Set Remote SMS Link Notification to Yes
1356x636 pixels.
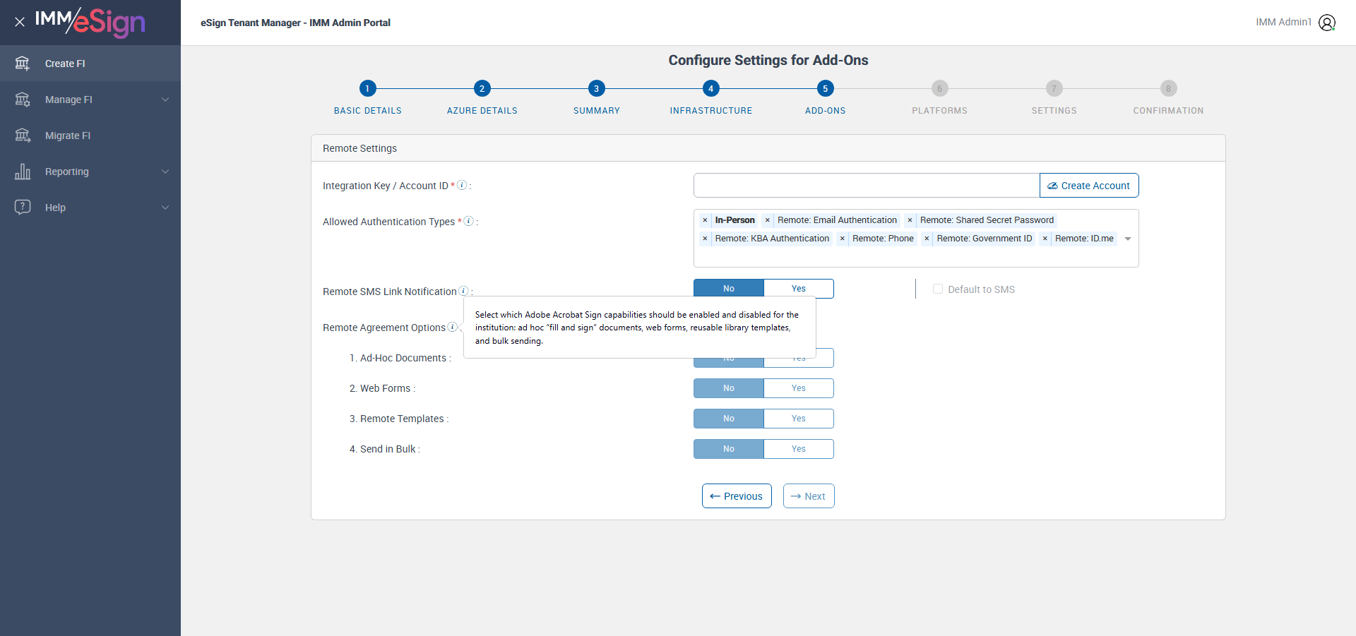pos(799,289)
